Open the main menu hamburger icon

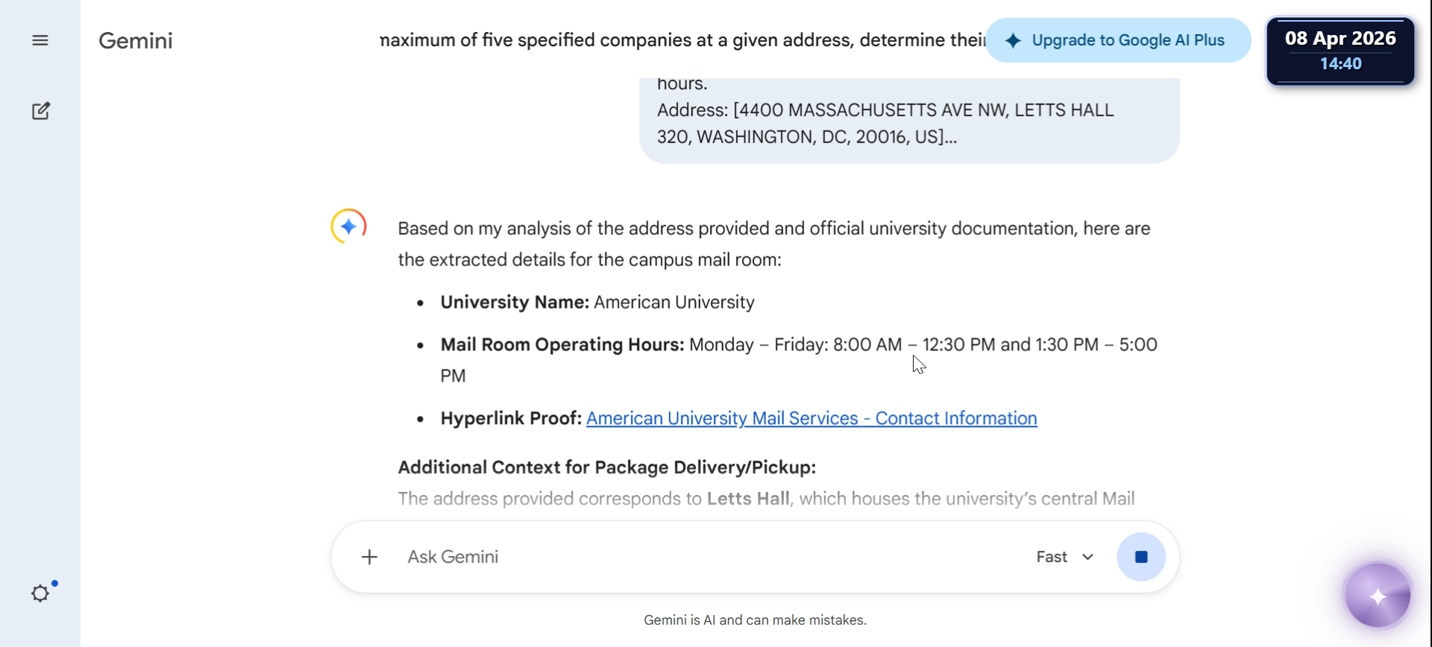point(40,40)
